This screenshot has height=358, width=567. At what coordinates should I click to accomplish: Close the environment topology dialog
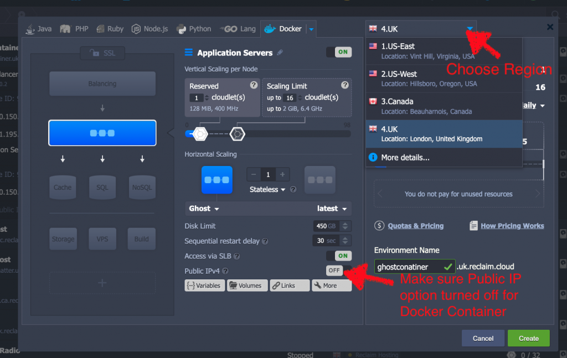[x=550, y=27]
